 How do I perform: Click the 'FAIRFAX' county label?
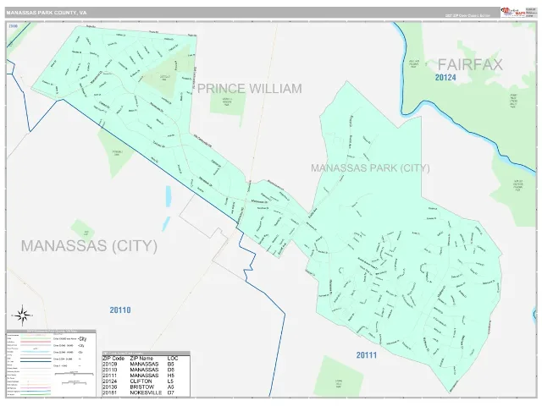tap(470, 65)
